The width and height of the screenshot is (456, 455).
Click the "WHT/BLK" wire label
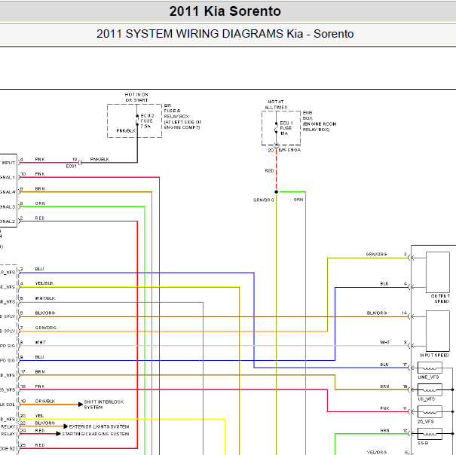[x=44, y=298]
